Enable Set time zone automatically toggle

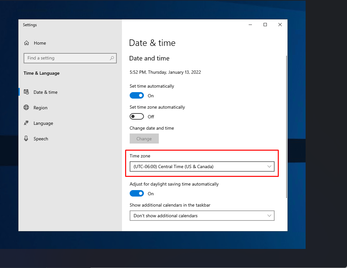[x=137, y=116]
